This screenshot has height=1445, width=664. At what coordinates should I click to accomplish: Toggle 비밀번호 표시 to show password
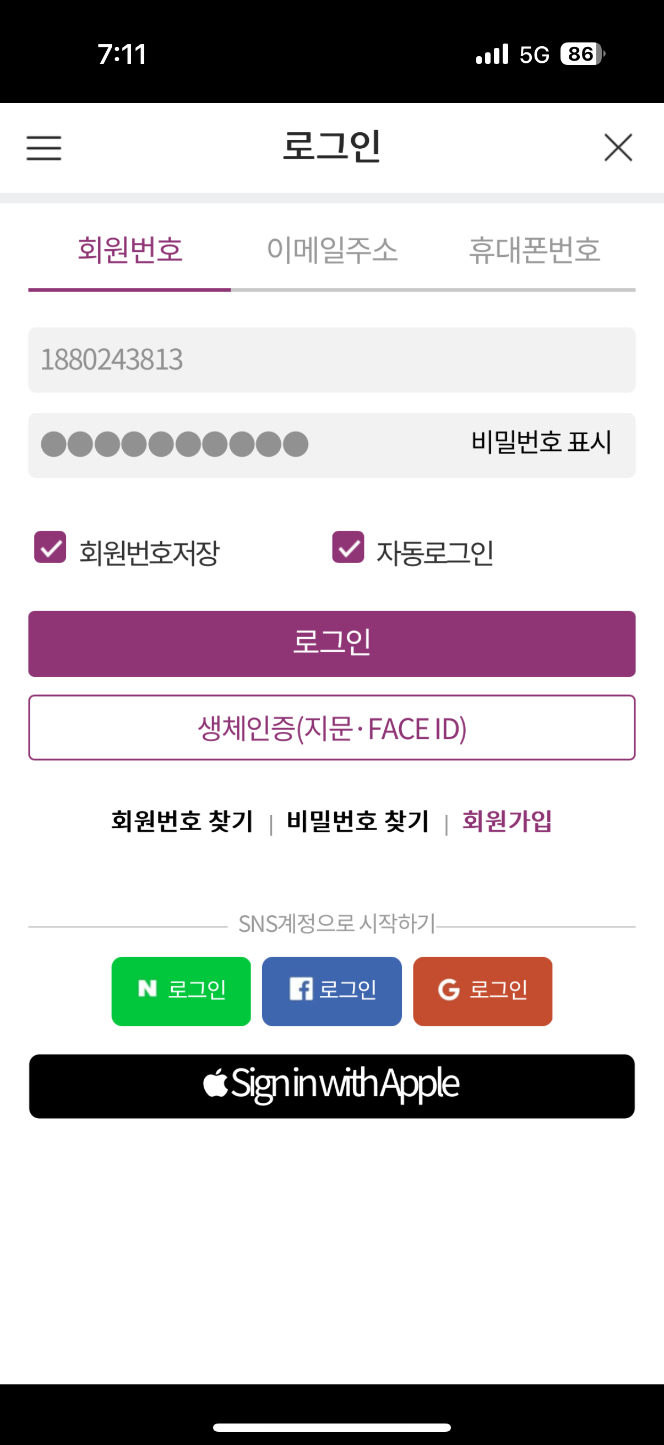click(541, 443)
